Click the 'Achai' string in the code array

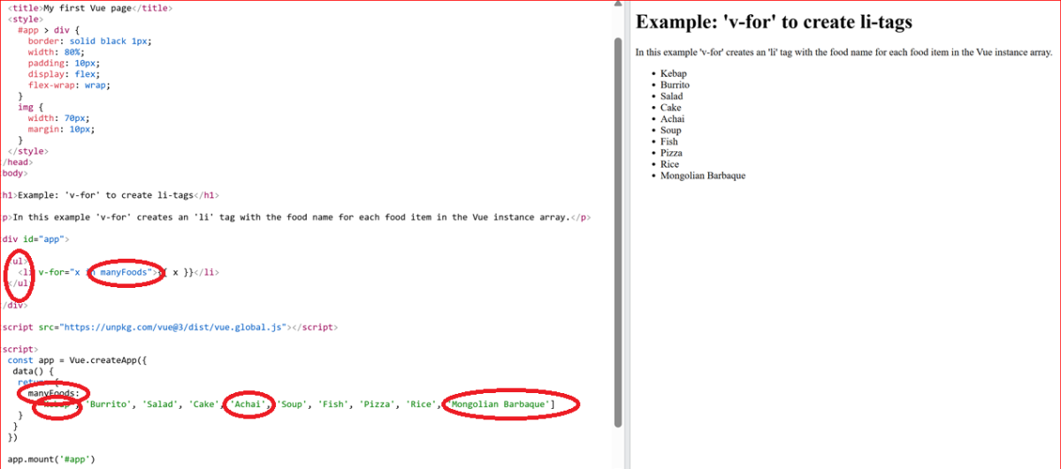pyautogui.click(x=248, y=405)
